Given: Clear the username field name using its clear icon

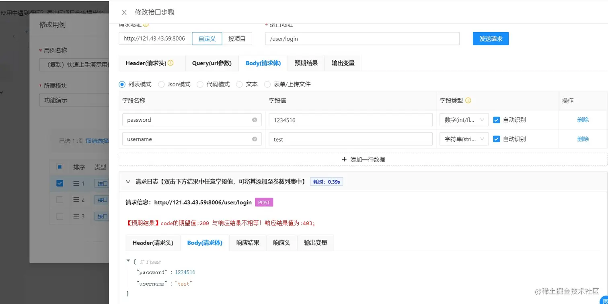Looking at the screenshot, I should (255, 139).
